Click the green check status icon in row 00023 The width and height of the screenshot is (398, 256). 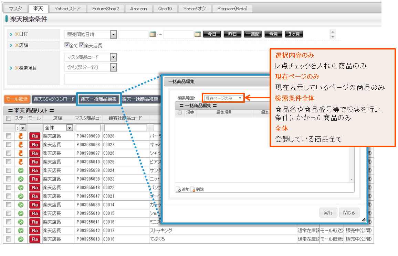(21, 179)
